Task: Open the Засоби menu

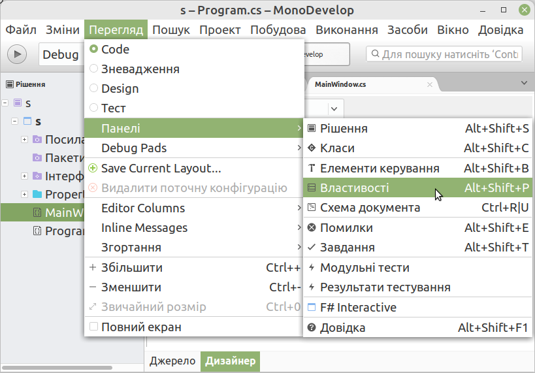Action: click(x=408, y=29)
